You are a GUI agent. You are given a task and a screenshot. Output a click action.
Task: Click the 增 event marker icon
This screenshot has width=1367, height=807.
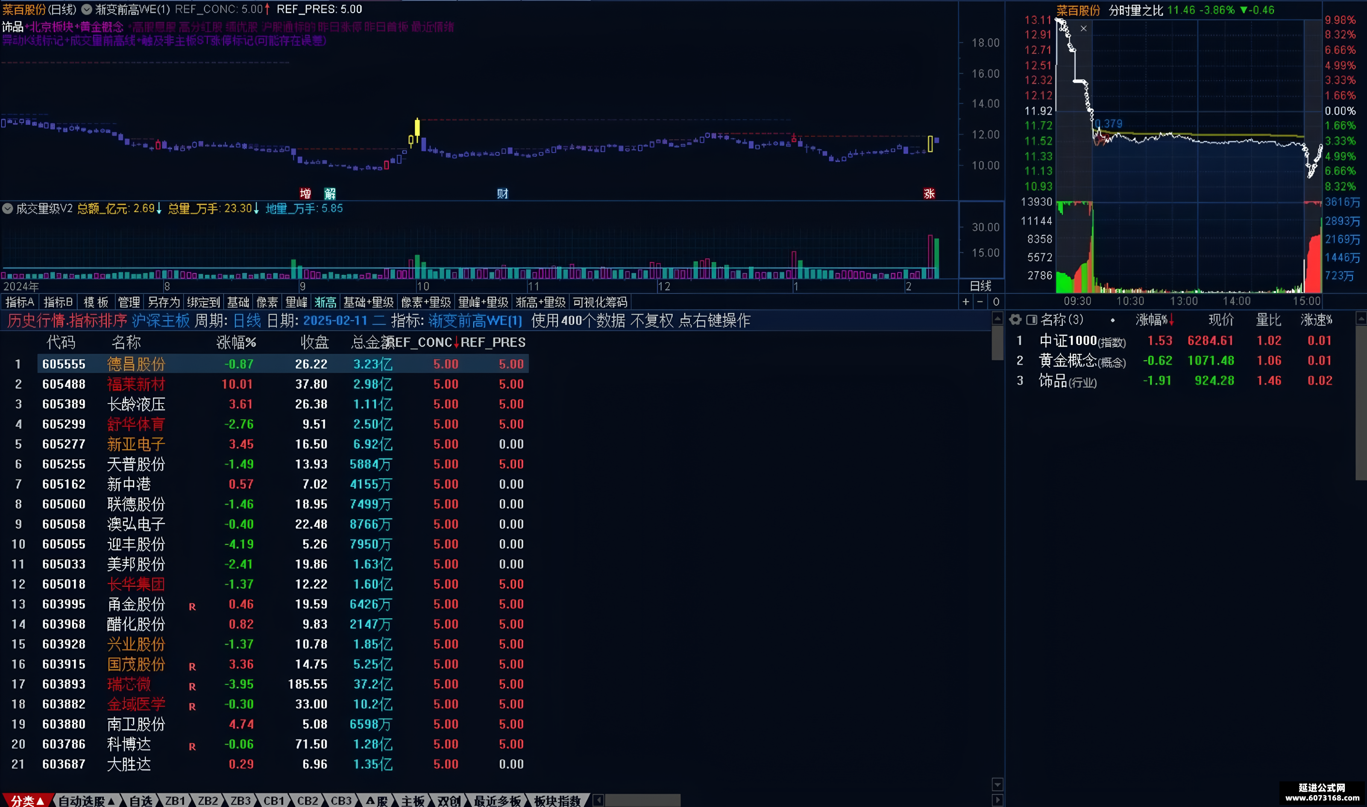(x=305, y=193)
